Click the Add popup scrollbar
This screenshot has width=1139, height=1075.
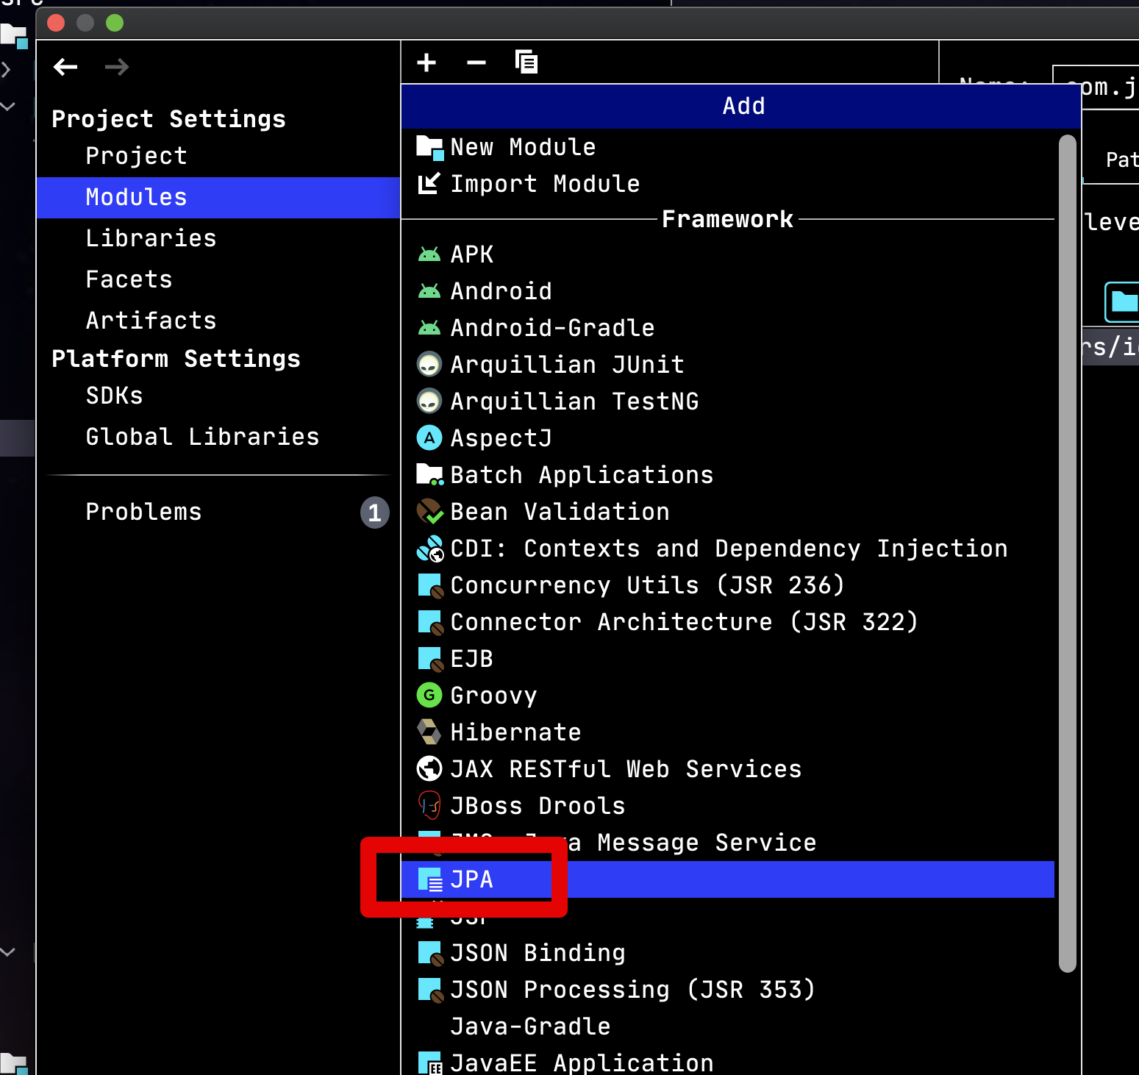(1068, 554)
